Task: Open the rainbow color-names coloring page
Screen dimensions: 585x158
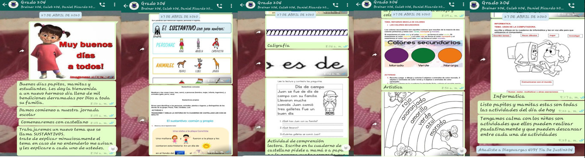Action: (423, 124)
